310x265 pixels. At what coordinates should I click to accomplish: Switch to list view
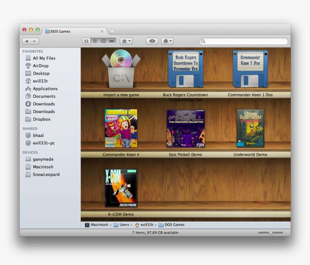(x=95, y=41)
